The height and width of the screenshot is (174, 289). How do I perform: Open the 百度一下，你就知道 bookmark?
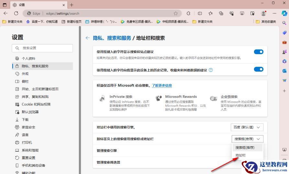tap(42, 22)
